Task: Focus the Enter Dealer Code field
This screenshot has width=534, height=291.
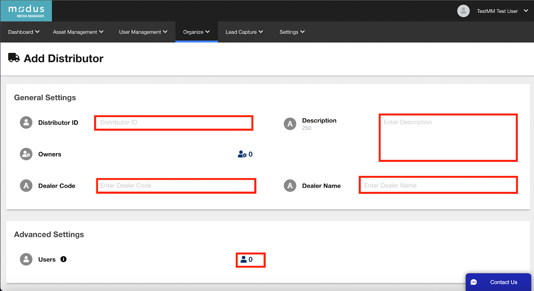Action: (x=176, y=186)
